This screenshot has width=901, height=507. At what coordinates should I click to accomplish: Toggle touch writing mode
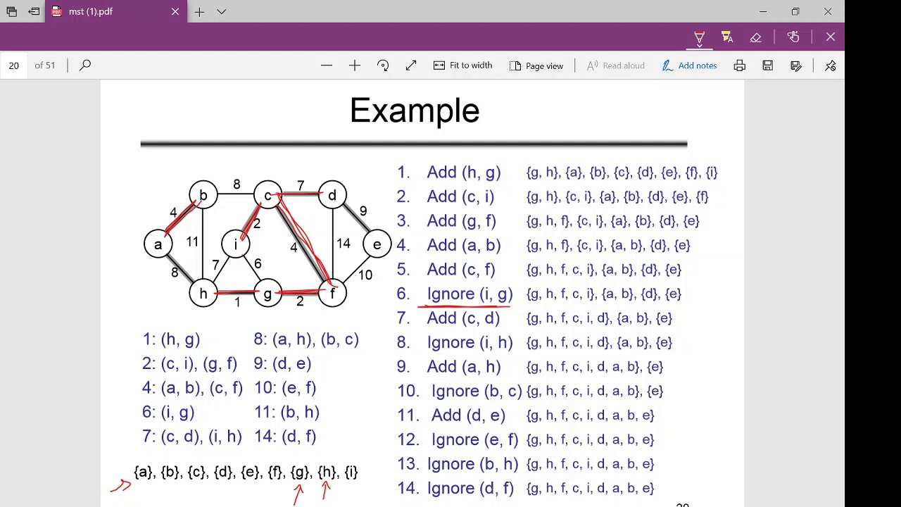793,37
